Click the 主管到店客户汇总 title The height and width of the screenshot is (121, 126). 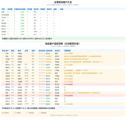point(63,2)
